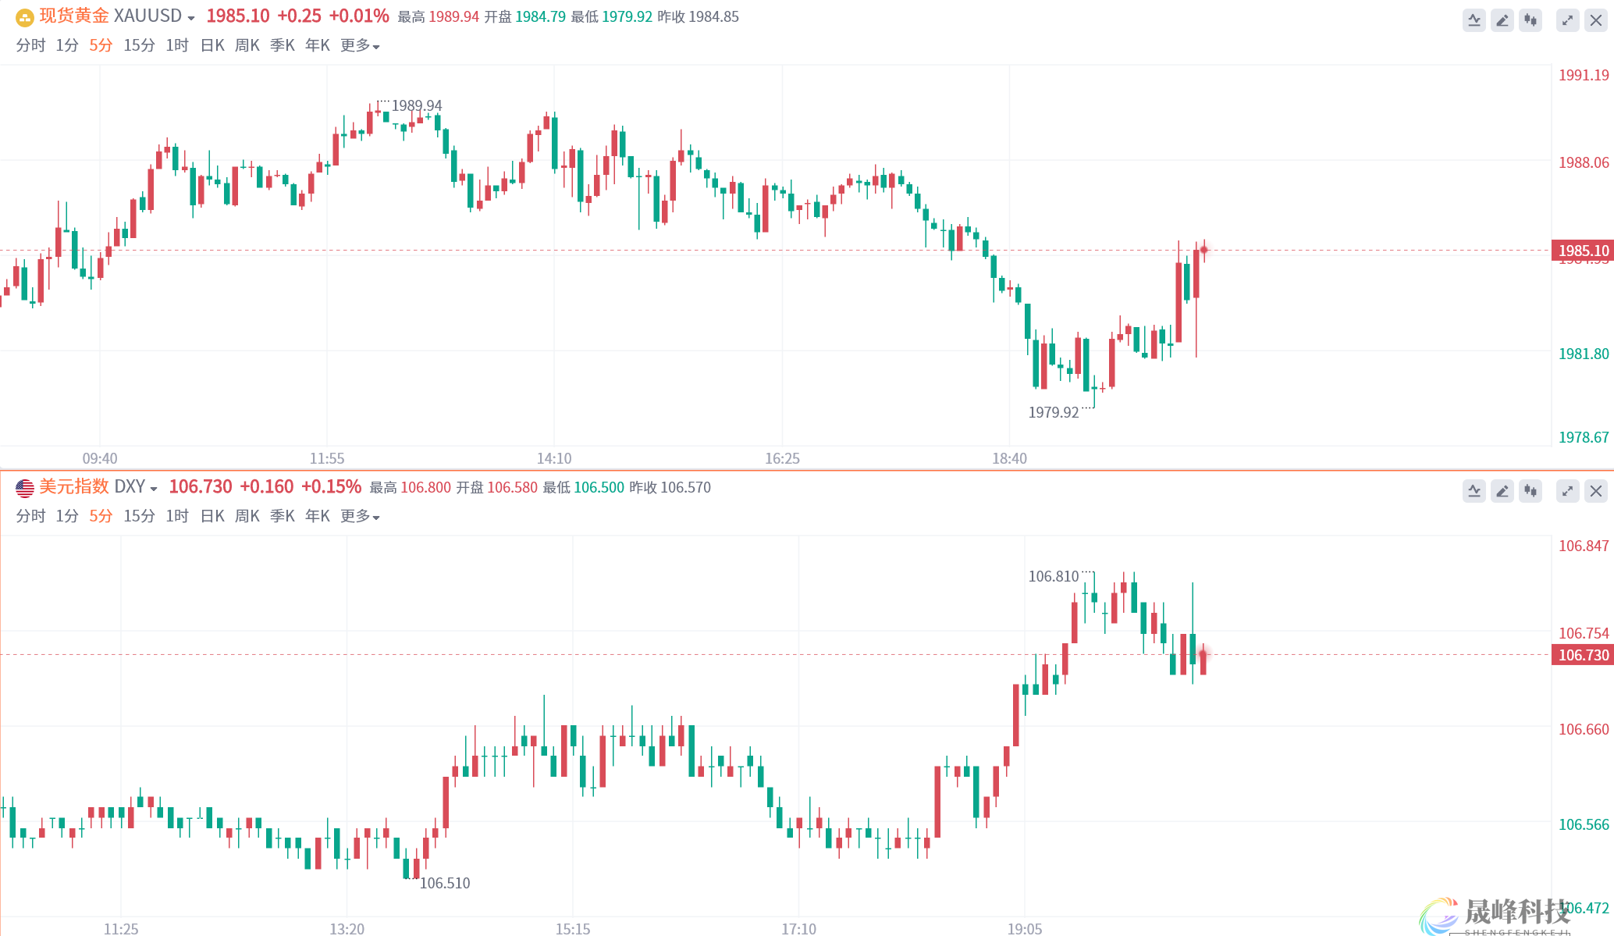This screenshot has width=1614, height=936.
Task: Open indicators icon on gold chart
Action: coord(1474,20)
